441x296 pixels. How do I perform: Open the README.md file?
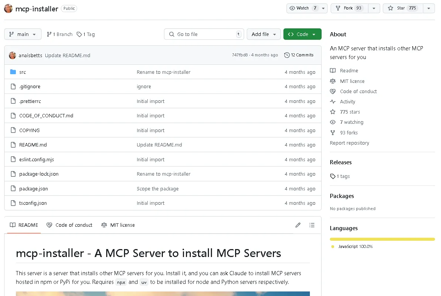[x=33, y=145]
